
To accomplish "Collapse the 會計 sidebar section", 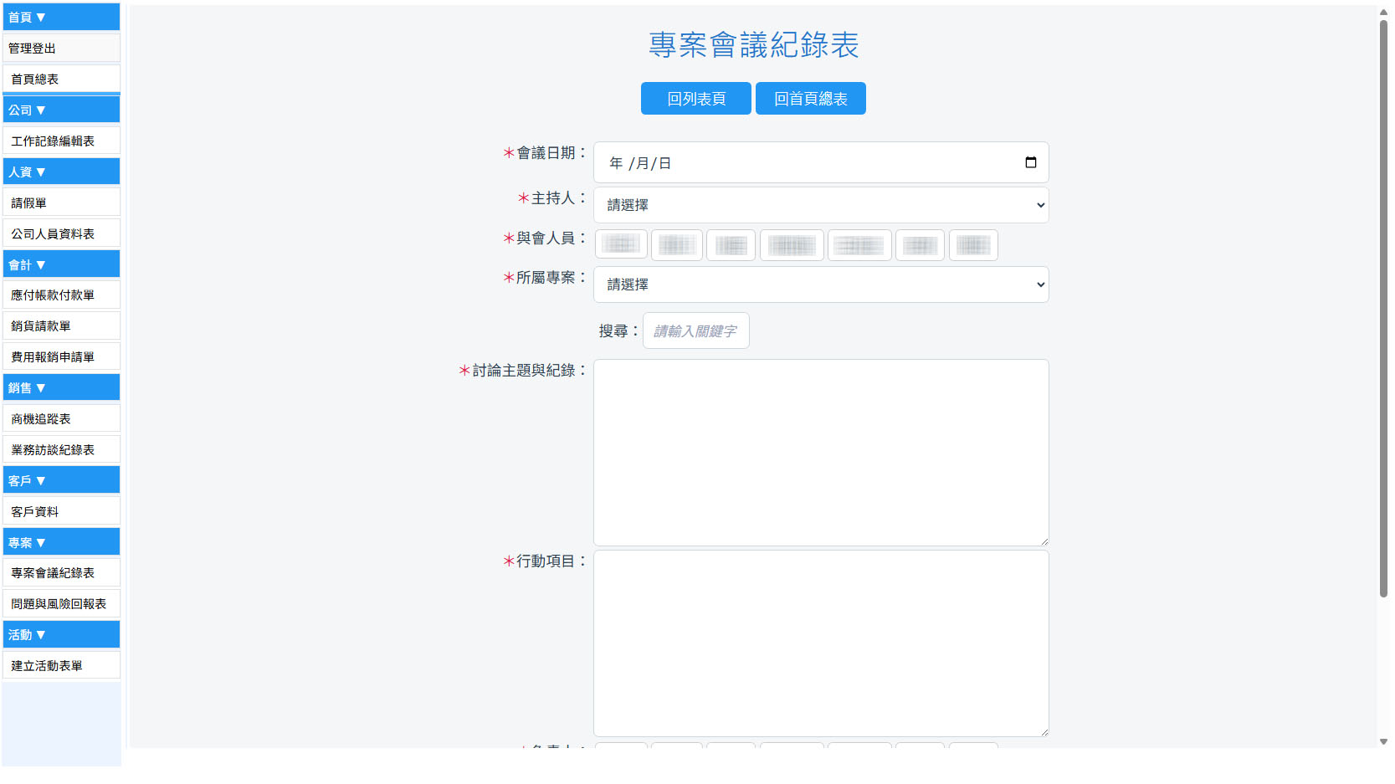I will pos(61,264).
